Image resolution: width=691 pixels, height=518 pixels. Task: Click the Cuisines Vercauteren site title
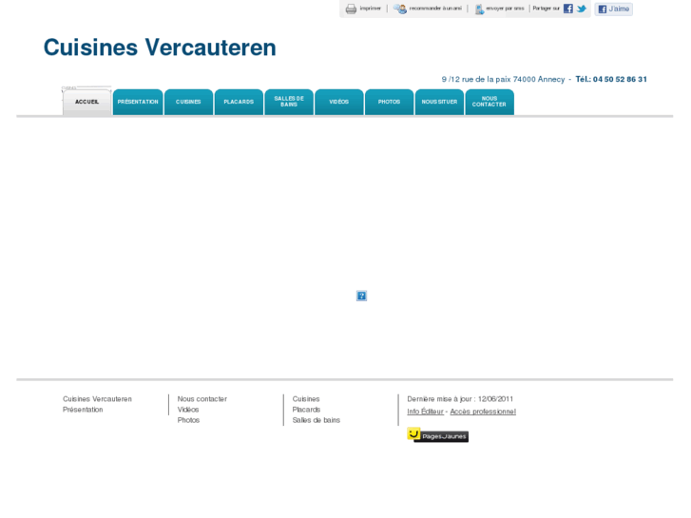[160, 48]
